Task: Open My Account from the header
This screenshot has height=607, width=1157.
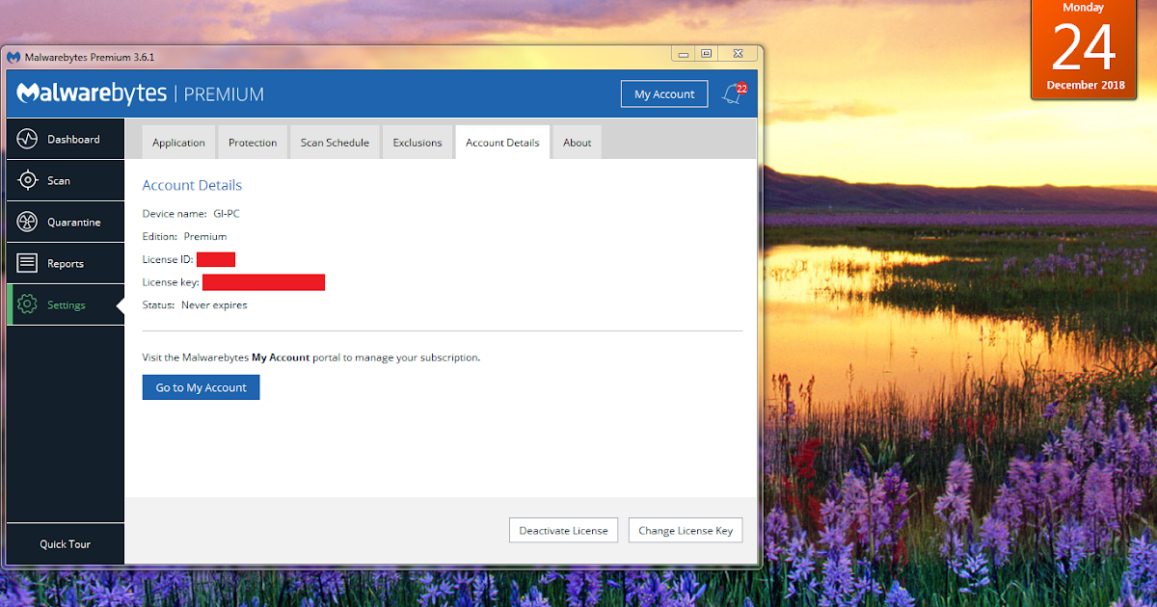Action: [x=663, y=92]
